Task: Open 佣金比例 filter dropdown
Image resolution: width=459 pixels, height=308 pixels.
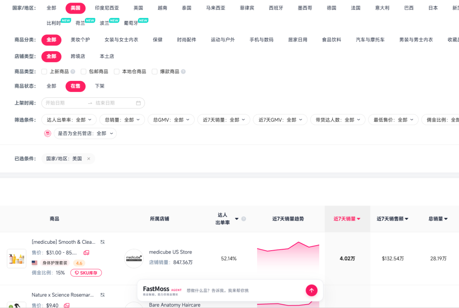Action: 440,120
